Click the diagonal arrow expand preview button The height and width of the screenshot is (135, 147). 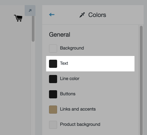click(30, 11)
